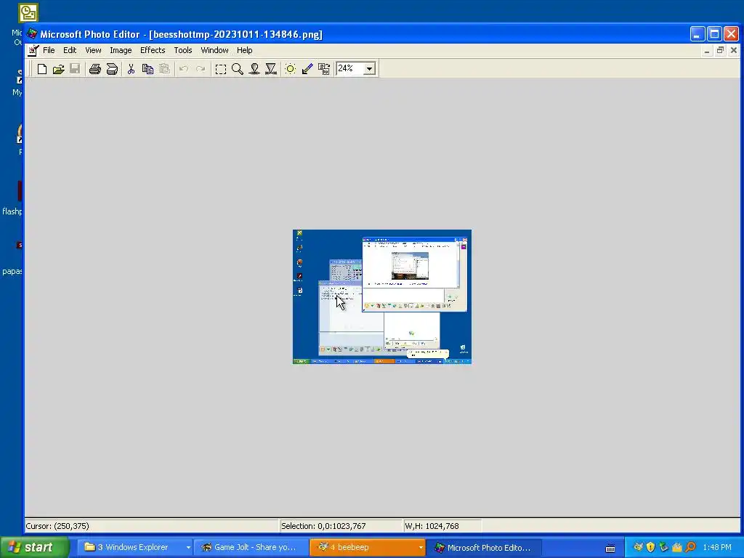Screen dimensions: 744x558
Task: Select the Smudge tool icon
Action: (254, 69)
